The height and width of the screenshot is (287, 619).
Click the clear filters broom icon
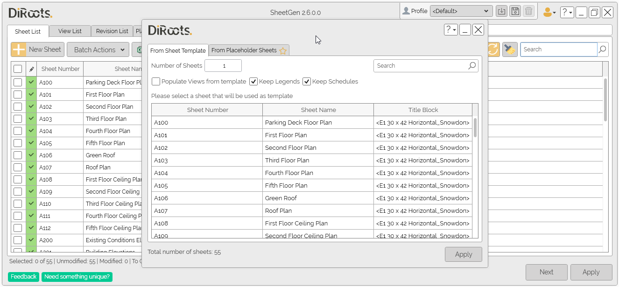point(510,49)
